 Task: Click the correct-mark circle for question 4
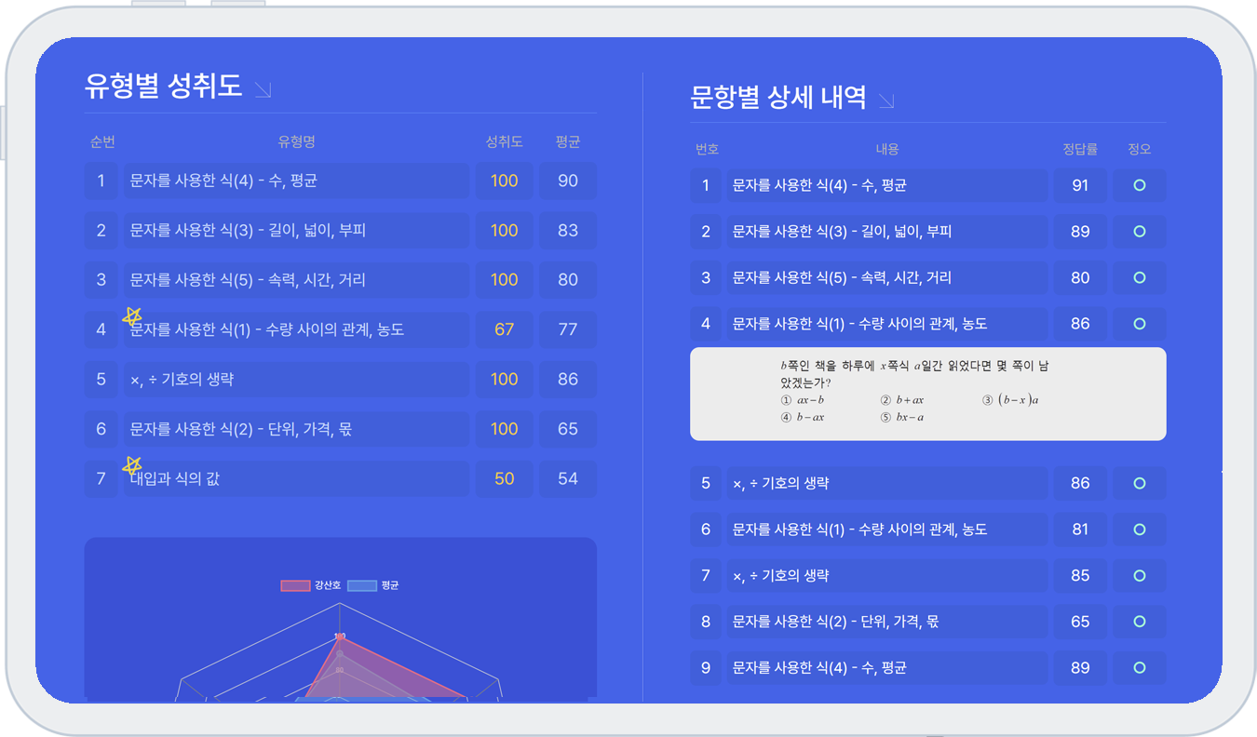coord(1139,324)
